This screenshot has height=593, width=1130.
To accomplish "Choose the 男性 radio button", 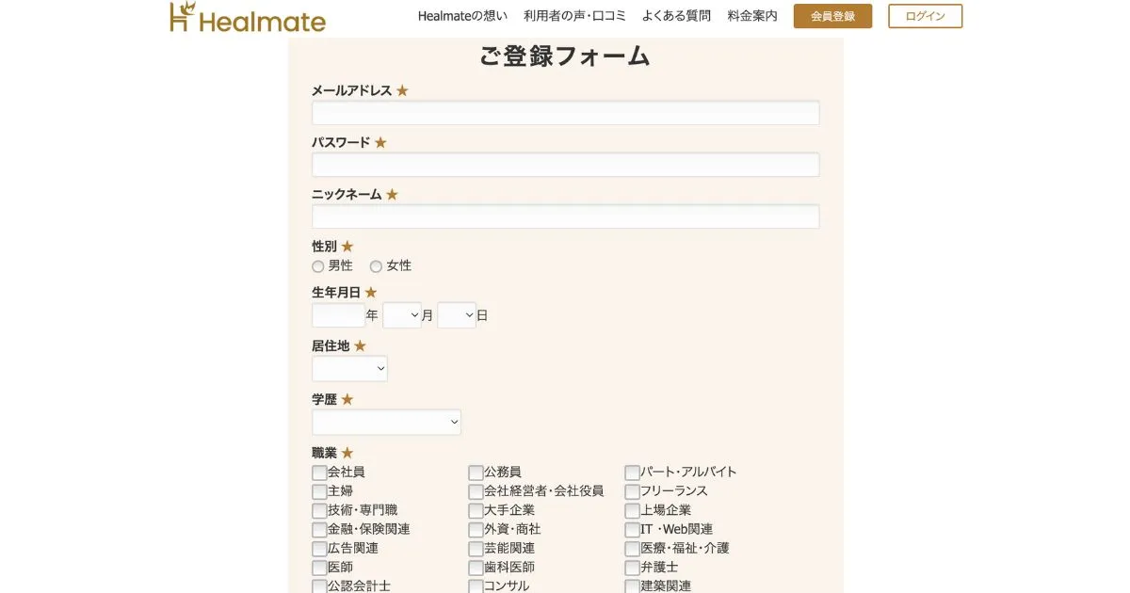I will (318, 266).
